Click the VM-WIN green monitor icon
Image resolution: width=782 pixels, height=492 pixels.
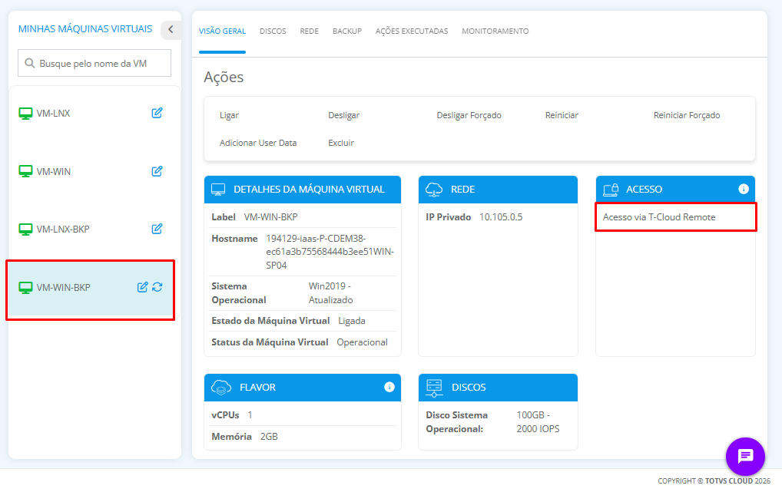25,171
